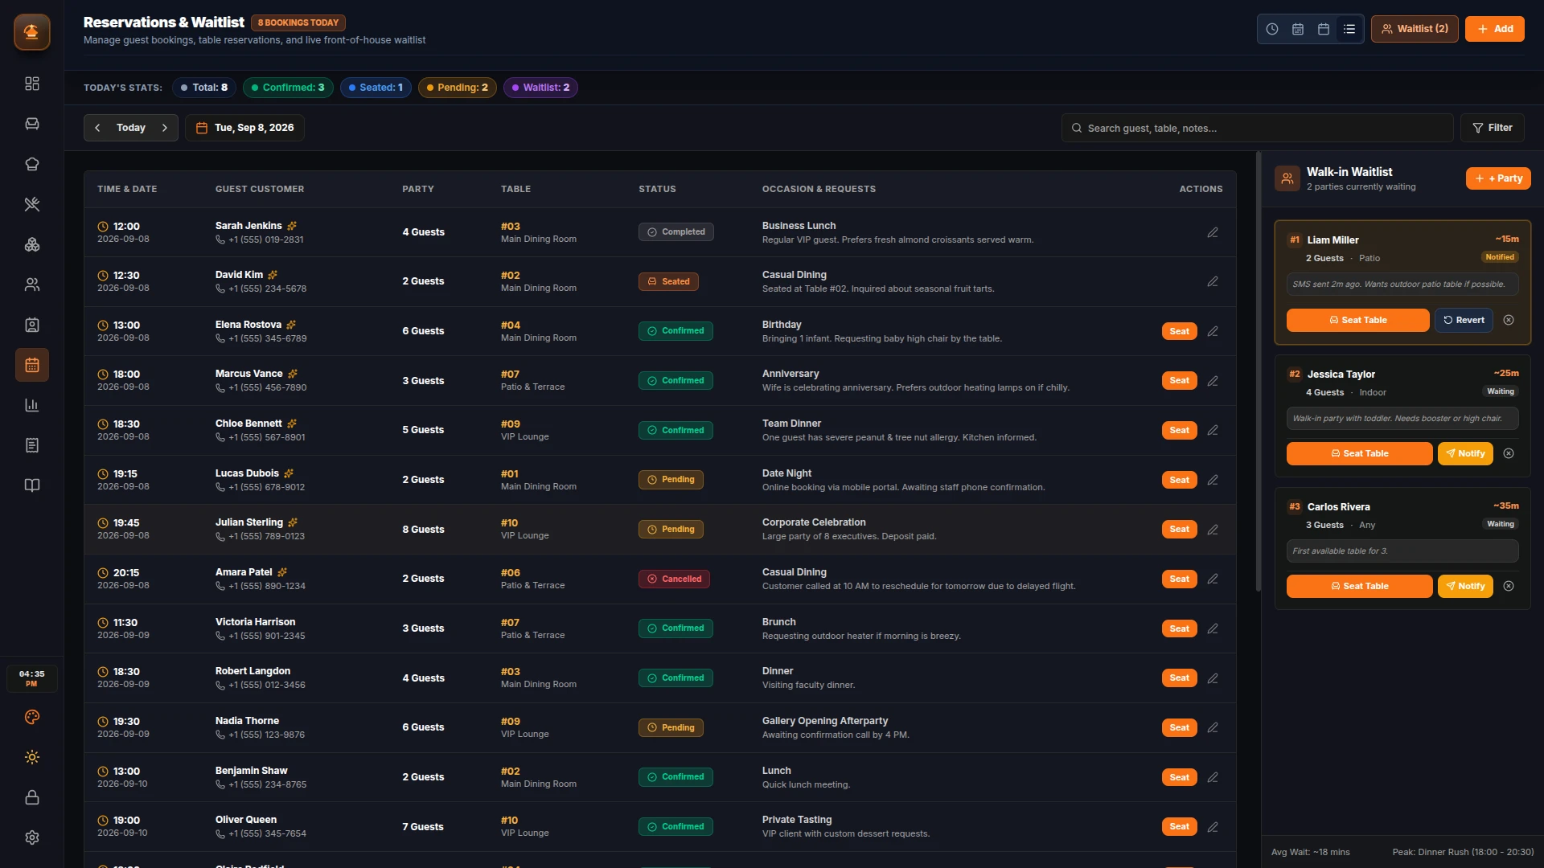
Task: Open the settings gear icon in sidebar
Action: [32, 837]
